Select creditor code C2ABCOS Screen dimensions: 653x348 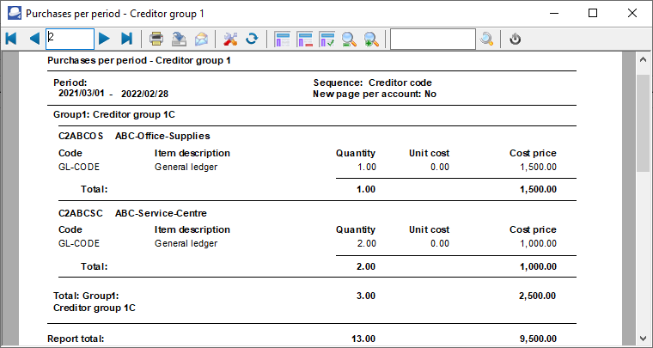81,136
